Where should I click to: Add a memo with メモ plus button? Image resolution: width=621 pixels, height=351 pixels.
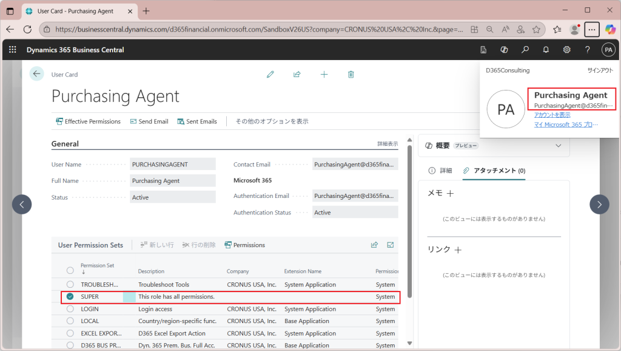[x=451, y=193]
